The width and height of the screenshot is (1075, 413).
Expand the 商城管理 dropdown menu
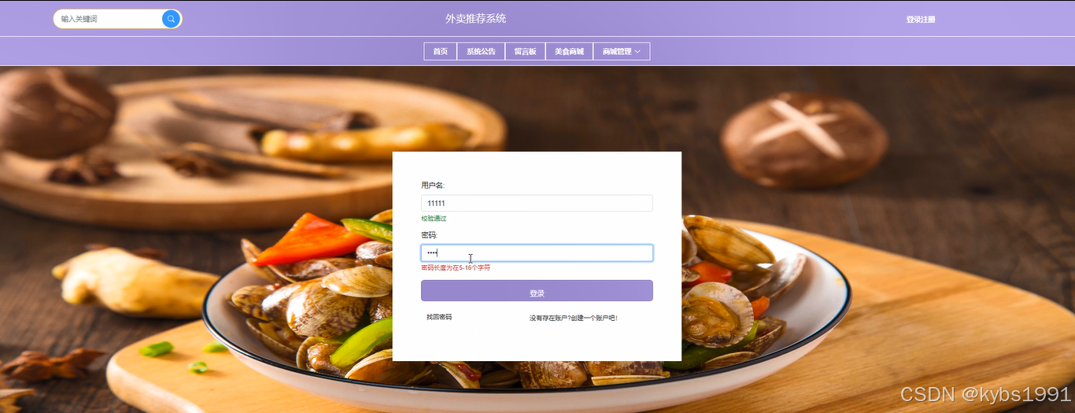click(x=621, y=51)
